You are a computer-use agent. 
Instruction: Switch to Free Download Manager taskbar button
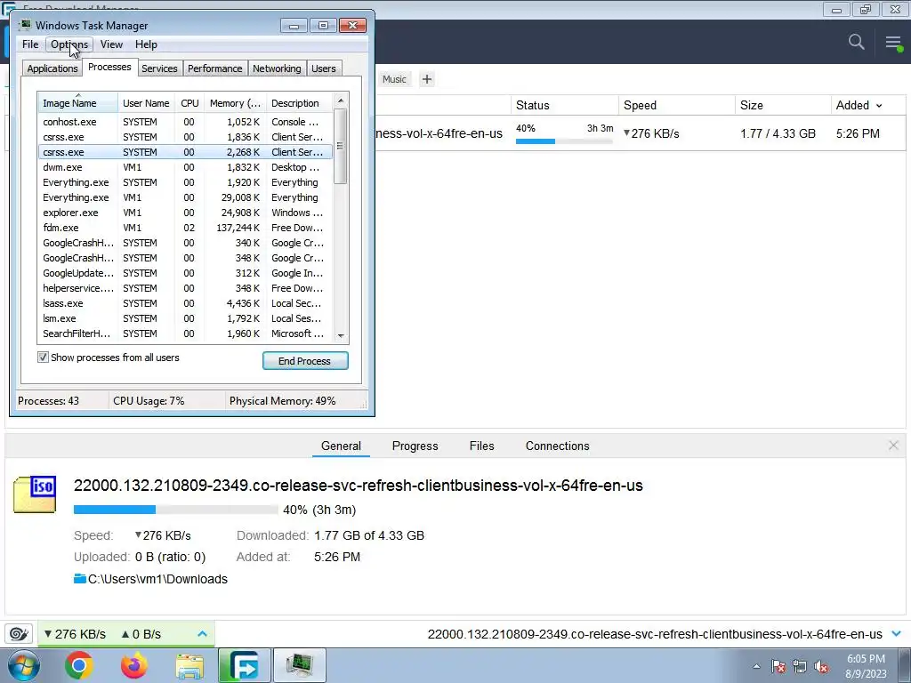coord(244,665)
